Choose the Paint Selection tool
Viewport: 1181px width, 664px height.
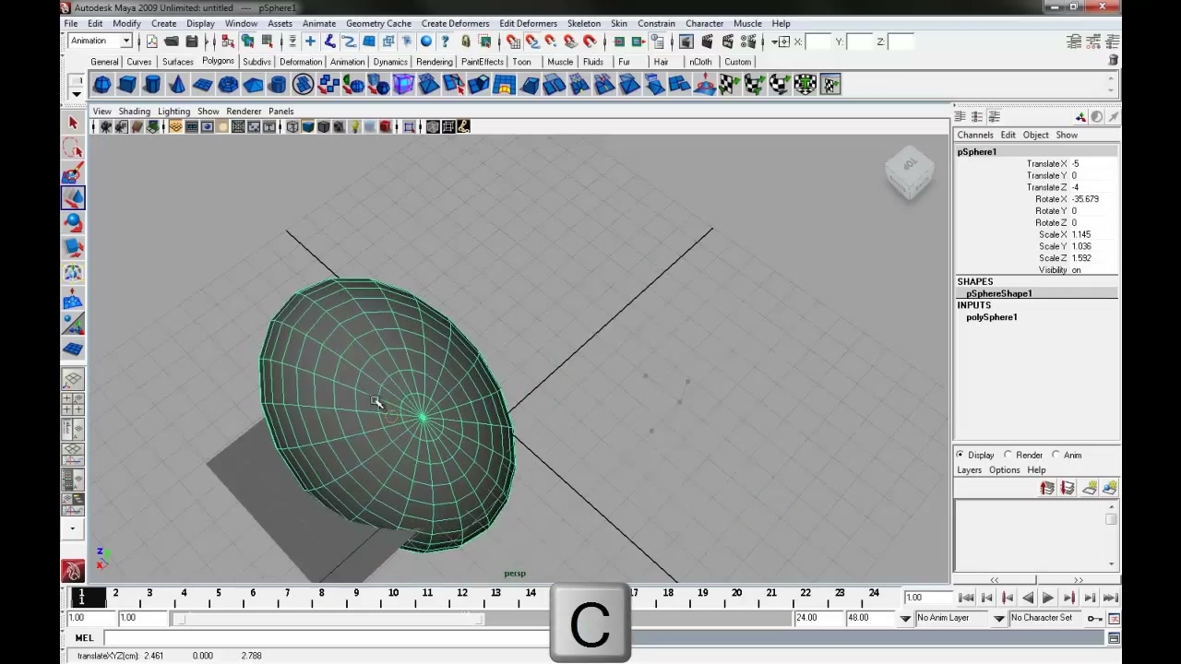pos(73,173)
